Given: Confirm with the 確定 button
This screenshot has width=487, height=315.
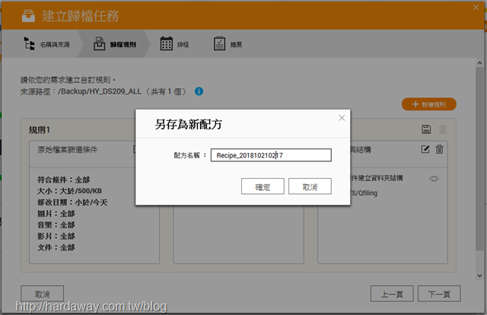Looking at the screenshot, I should tap(263, 186).
